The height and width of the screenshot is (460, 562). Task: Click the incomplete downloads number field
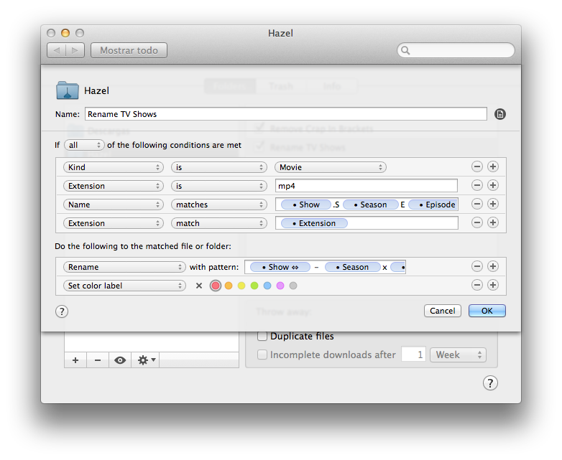414,355
